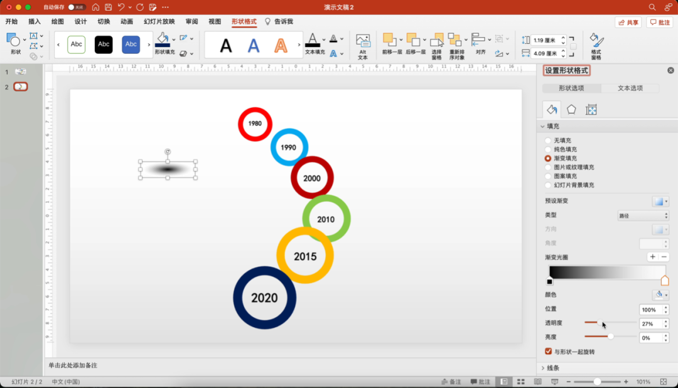Open the 插入 ribbon tab
This screenshot has height=388, width=678.
click(34, 21)
